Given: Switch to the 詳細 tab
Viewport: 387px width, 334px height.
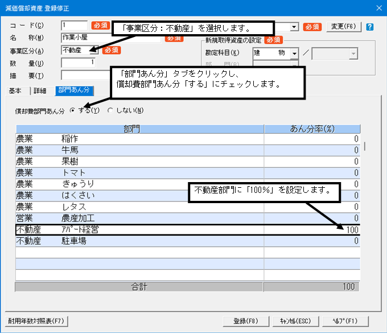Looking at the screenshot, I should pyautogui.click(x=40, y=91).
